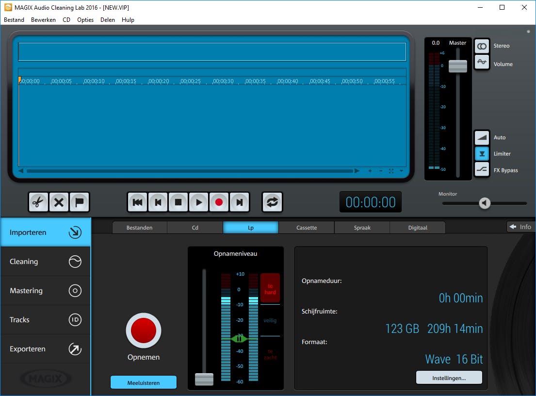536x396 pixels.
Task: Open the timeline zoom dropdown arrow
Action: tap(401, 171)
